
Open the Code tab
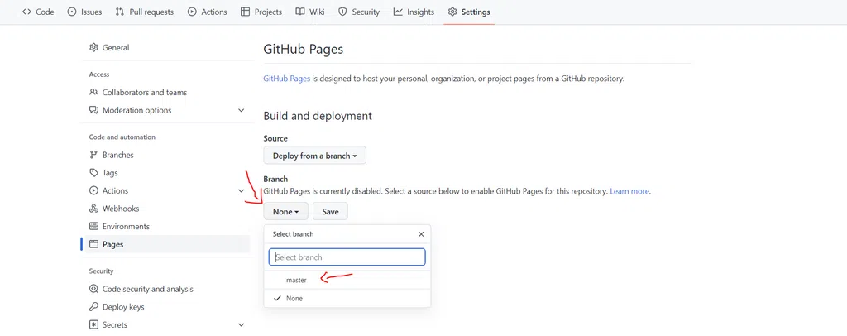click(38, 12)
